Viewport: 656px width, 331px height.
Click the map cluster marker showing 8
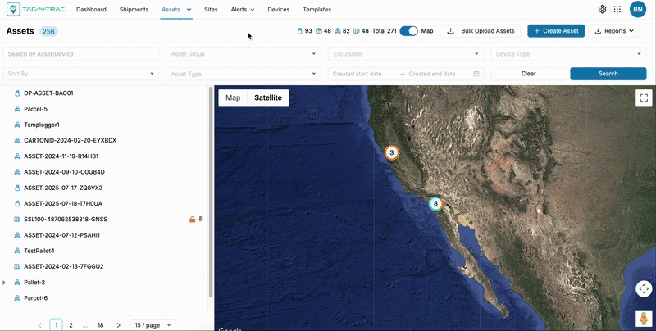click(x=435, y=203)
